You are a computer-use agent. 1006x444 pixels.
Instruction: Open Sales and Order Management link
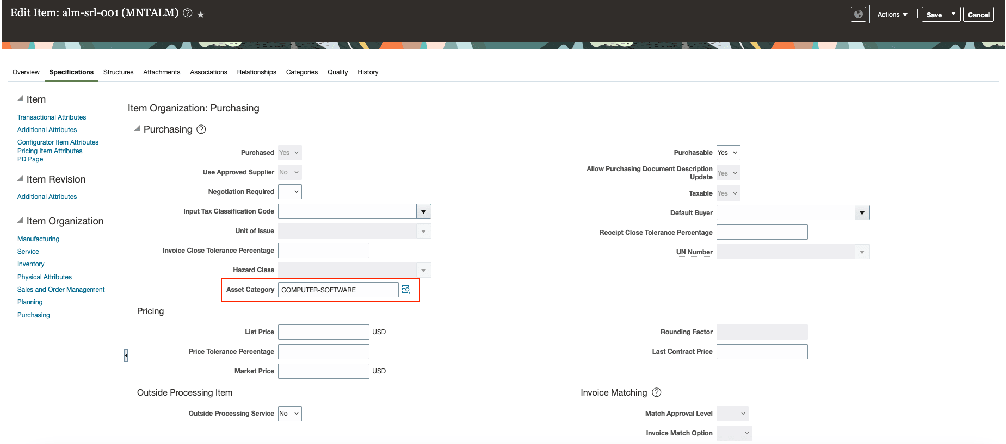(x=61, y=290)
